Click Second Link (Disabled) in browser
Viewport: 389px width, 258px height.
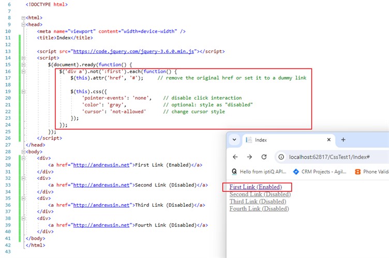260,194
